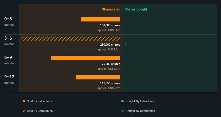Click the 0 bought value in 9–12 months row

[x=125, y=83]
